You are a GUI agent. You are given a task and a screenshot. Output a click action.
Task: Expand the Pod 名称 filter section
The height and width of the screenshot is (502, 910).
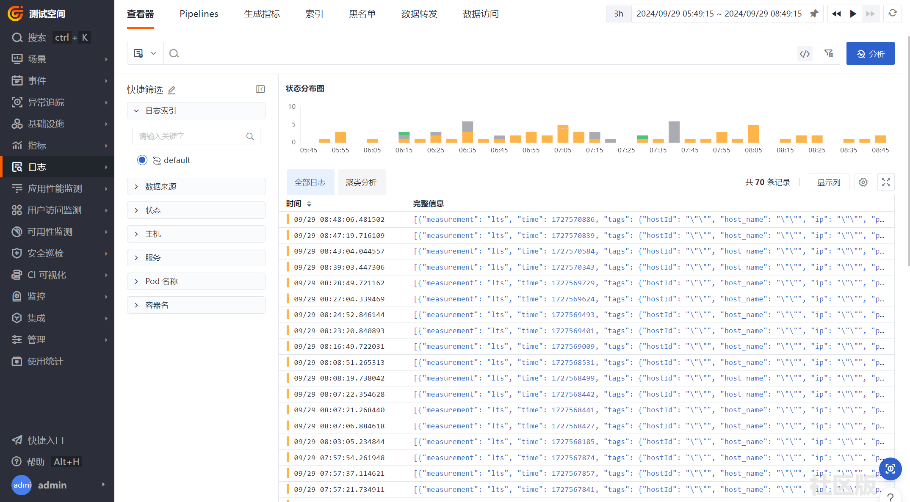pos(196,281)
